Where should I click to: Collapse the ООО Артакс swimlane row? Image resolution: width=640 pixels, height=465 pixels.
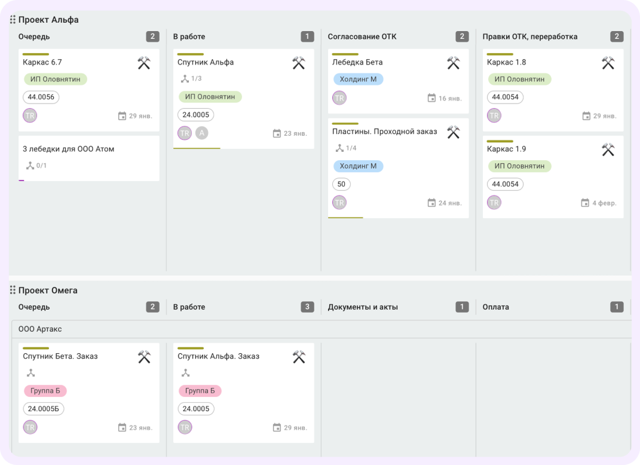(x=40, y=329)
